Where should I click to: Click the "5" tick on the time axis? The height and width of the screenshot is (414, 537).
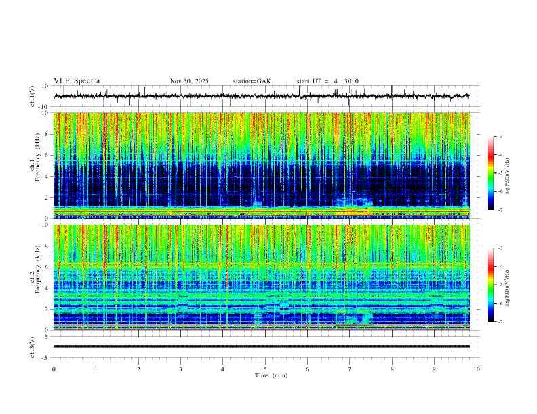pyautogui.click(x=265, y=369)
